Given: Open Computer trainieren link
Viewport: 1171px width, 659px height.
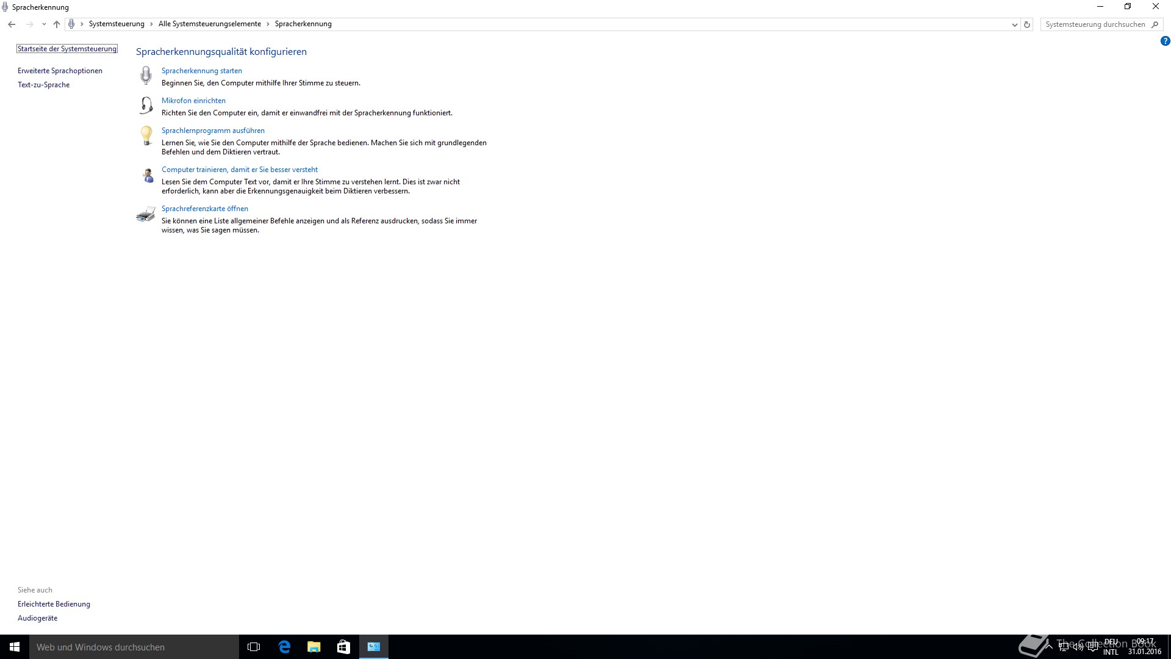Looking at the screenshot, I should click(240, 170).
